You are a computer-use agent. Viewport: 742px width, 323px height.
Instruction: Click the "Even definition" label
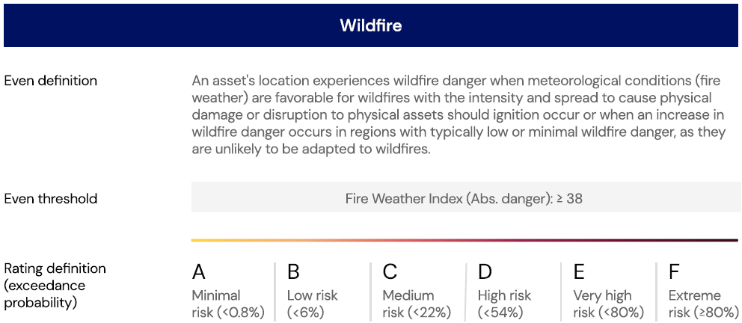[51, 81]
